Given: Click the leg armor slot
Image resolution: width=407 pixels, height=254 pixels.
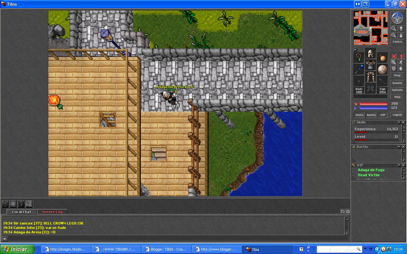Looking at the screenshot, I should (x=370, y=77).
